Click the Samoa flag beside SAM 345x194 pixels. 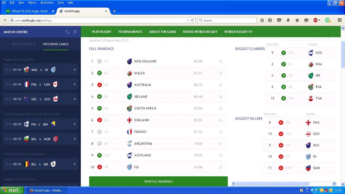(308, 168)
